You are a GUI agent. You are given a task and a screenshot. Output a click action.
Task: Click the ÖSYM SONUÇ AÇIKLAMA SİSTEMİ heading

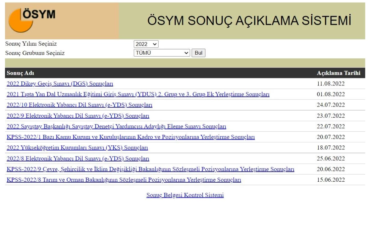pos(250,20)
